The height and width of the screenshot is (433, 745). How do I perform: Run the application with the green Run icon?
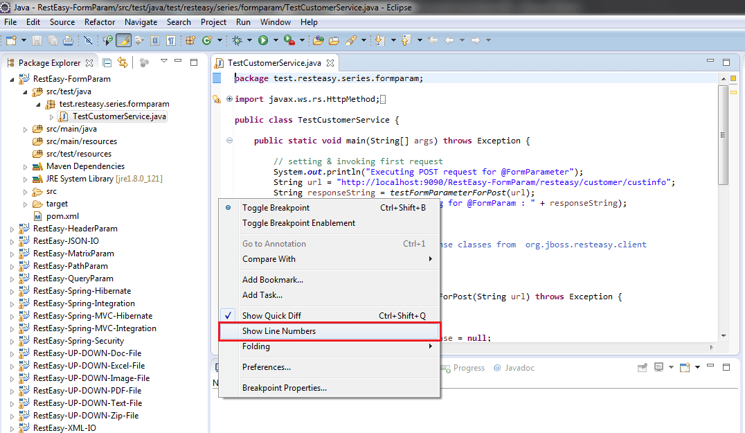tap(263, 39)
